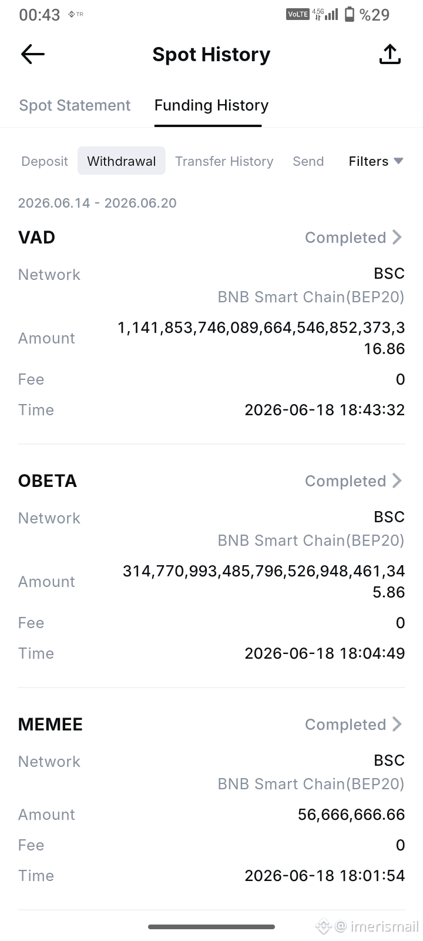
Task: Tap Completed status for VAD
Action: [x=345, y=238]
